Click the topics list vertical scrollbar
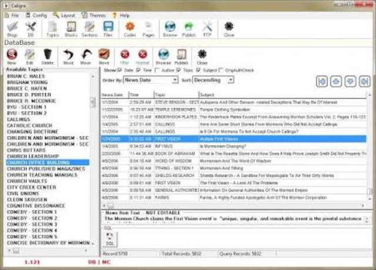The image size is (376, 270). pyautogui.click(x=93, y=159)
